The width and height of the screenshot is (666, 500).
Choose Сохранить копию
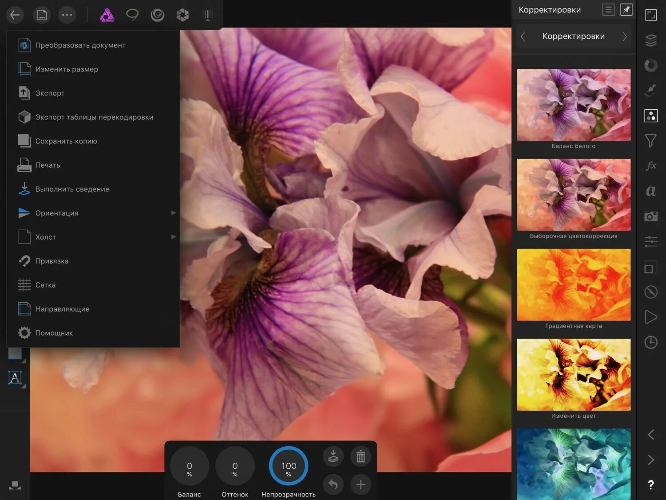(x=93, y=141)
